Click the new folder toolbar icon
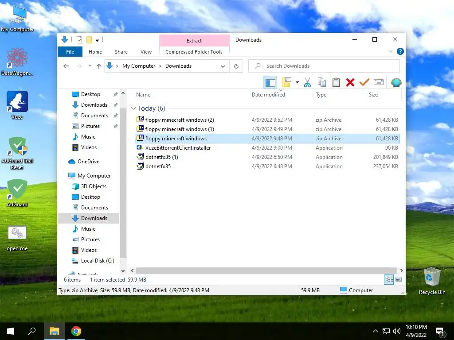The height and width of the screenshot is (340, 454). pyautogui.click(x=286, y=82)
